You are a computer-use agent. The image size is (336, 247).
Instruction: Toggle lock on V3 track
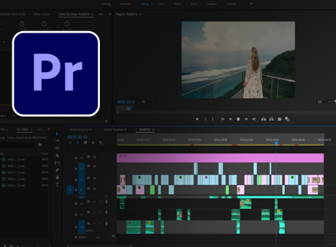[x=76, y=168]
